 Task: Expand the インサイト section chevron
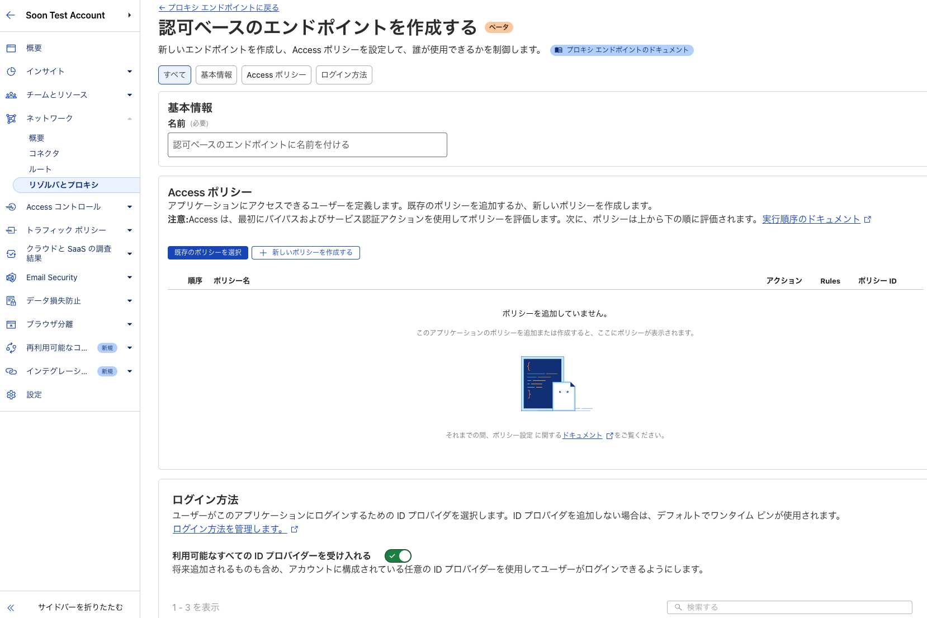point(130,72)
